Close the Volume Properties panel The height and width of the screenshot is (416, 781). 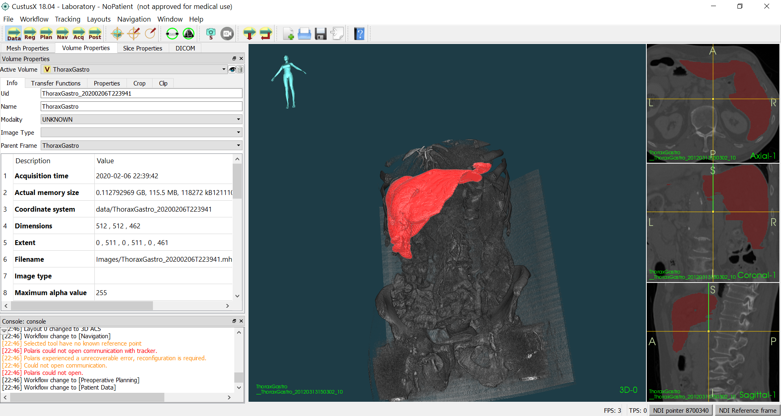click(x=241, y=59)
